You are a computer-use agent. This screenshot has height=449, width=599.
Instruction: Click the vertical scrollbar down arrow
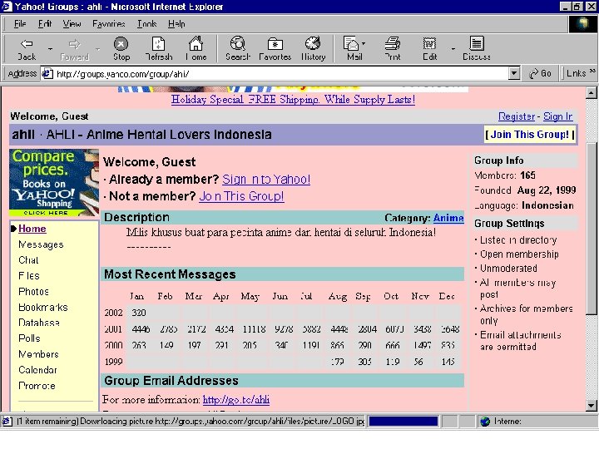click(x=592, y=405)
